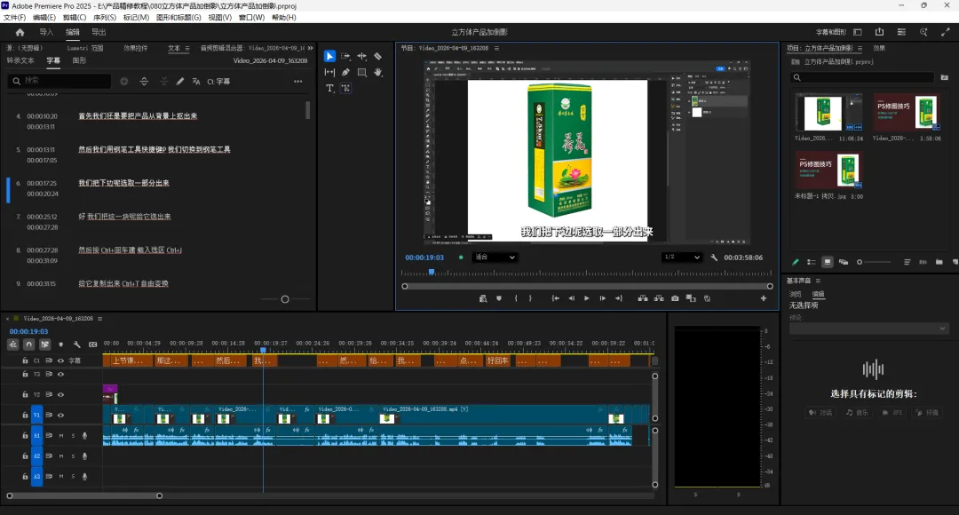Switch to the 转录文本 tab
The height and width of the screenshot is (515, 959).
click(x=20, y=61)
